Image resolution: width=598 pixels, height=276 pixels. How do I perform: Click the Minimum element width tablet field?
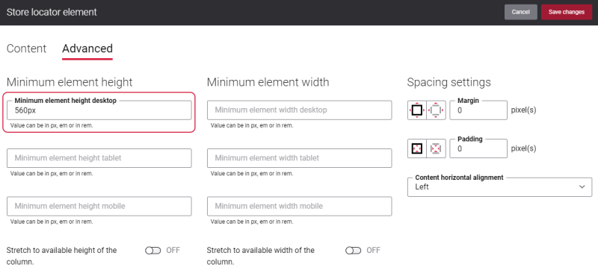click(300, 158)
